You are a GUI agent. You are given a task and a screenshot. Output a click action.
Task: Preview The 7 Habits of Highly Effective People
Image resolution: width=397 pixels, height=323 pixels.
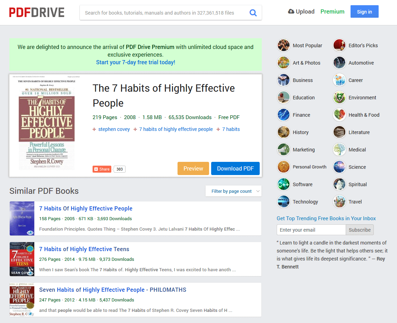pos(193,168)
